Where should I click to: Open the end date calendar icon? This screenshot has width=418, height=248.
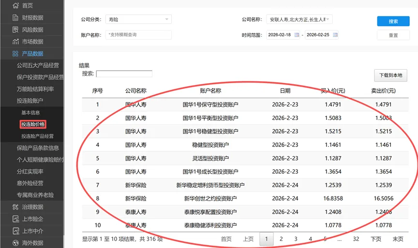335,35
